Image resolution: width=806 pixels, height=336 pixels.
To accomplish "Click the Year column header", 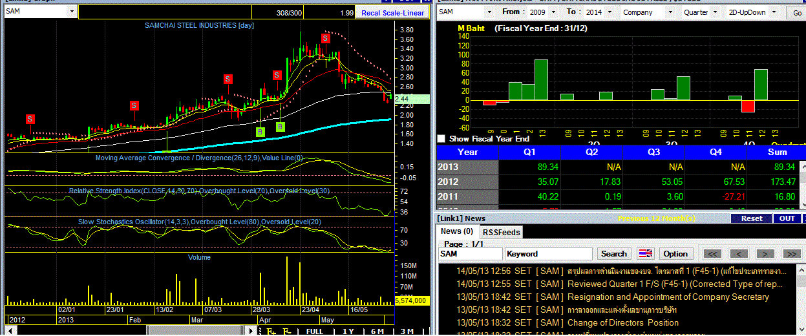I will [468, 152].
